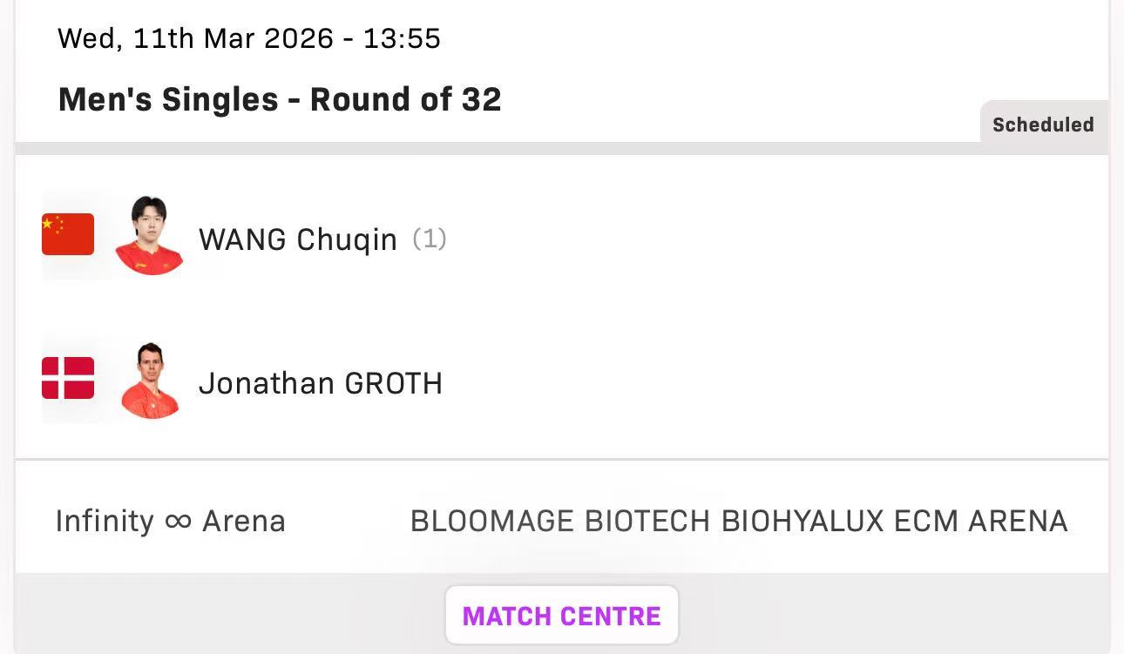Viewport: 1124px width, 654px height.
Task: Click the BLOOMAGE BIOTECH sponsor text
Action: point(559,521)
